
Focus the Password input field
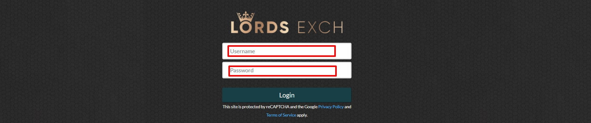[x=287, y=70]
